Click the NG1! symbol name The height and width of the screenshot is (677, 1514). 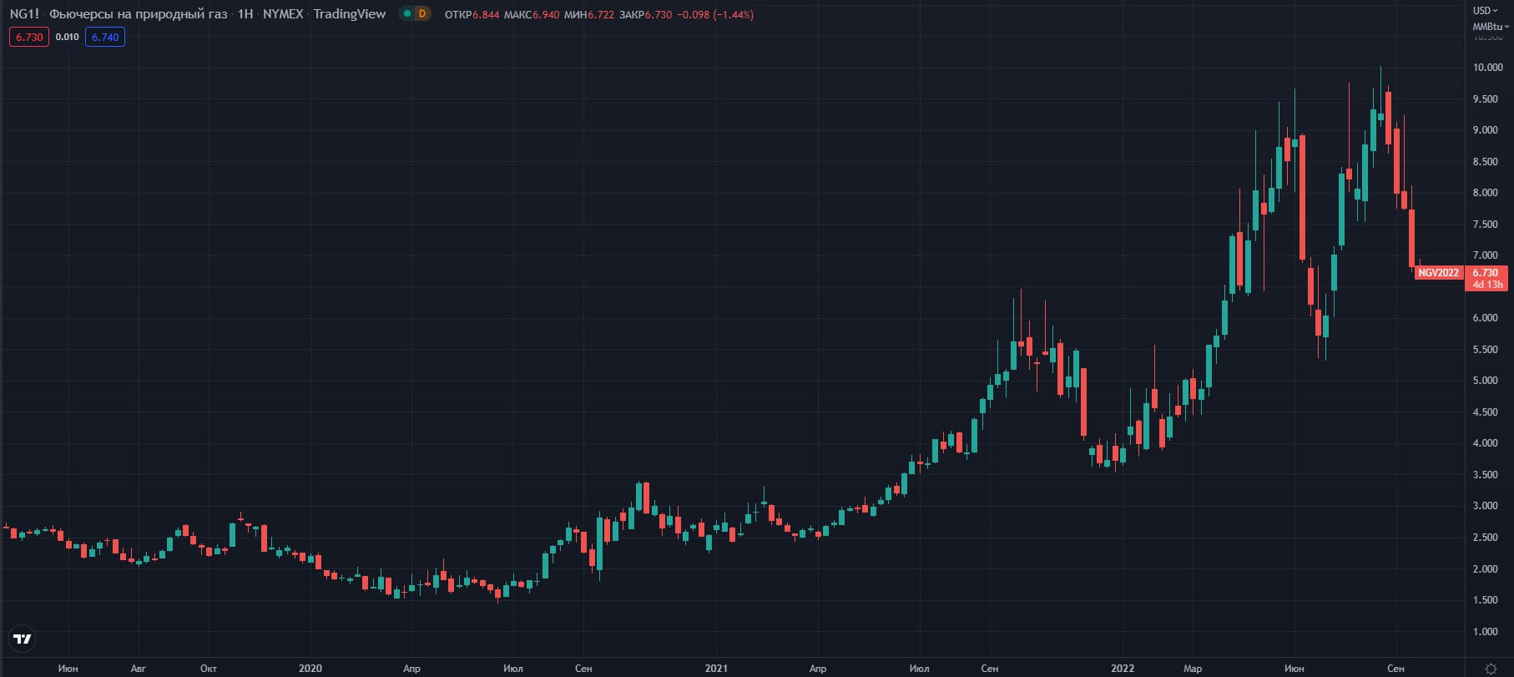(24, 14)
